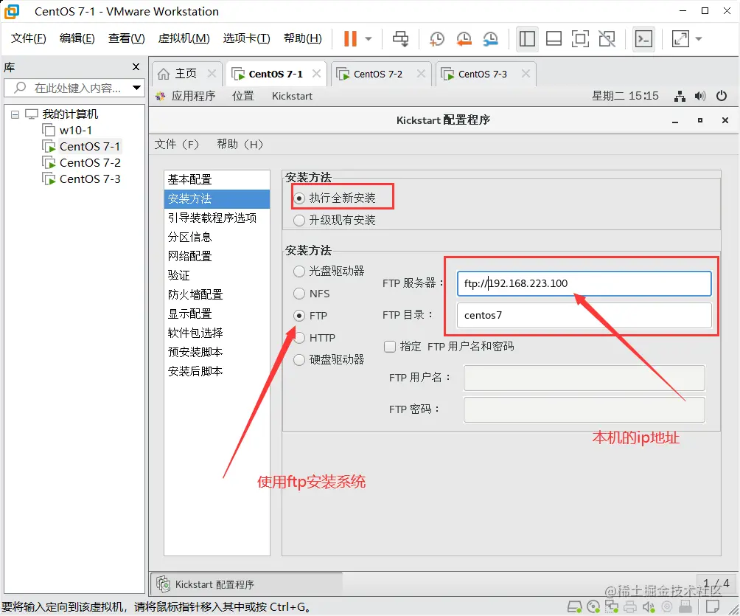Select 引导装载程序选项 in the sidebar
Image resolution: width=740 pixels, height=616 pixels.
217,218
